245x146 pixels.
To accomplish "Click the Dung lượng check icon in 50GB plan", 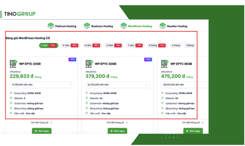I will [87, 93].
